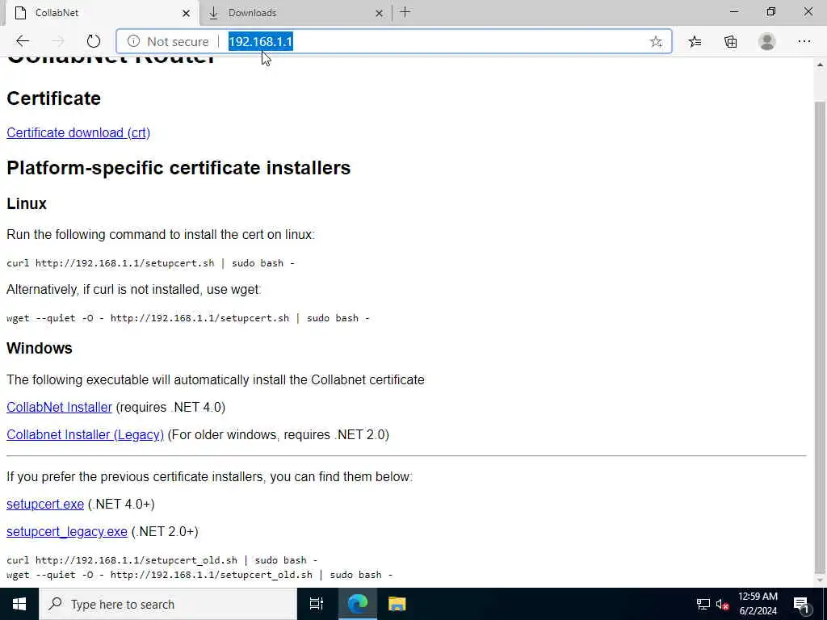Click the forward navigation arrow

(x=58, y=41)
